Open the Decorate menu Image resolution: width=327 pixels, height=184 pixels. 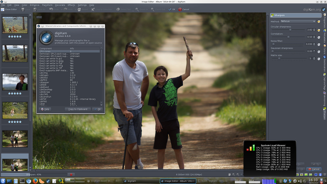[x=60, y=5]
